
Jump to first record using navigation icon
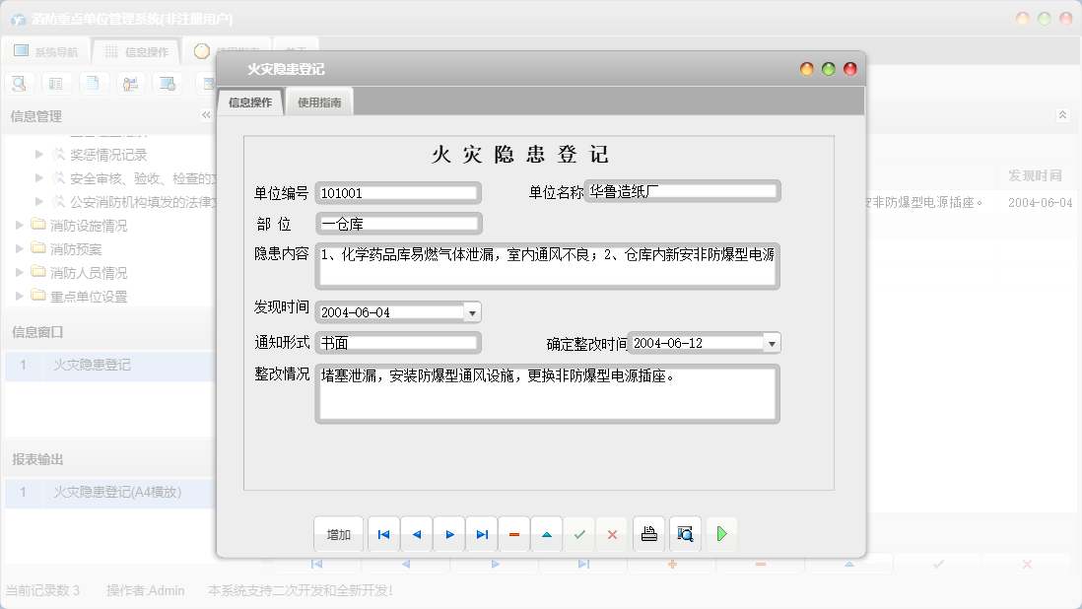[383, 533]
